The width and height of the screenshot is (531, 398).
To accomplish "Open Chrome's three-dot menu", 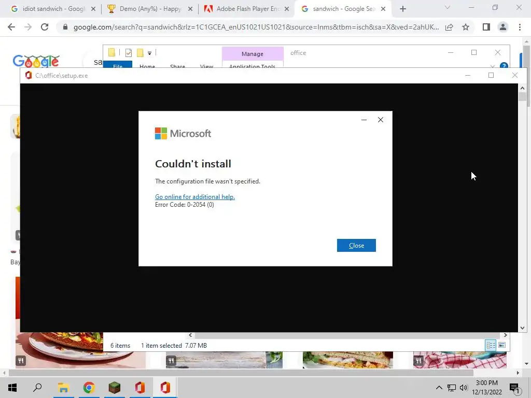I will [520, 27].
